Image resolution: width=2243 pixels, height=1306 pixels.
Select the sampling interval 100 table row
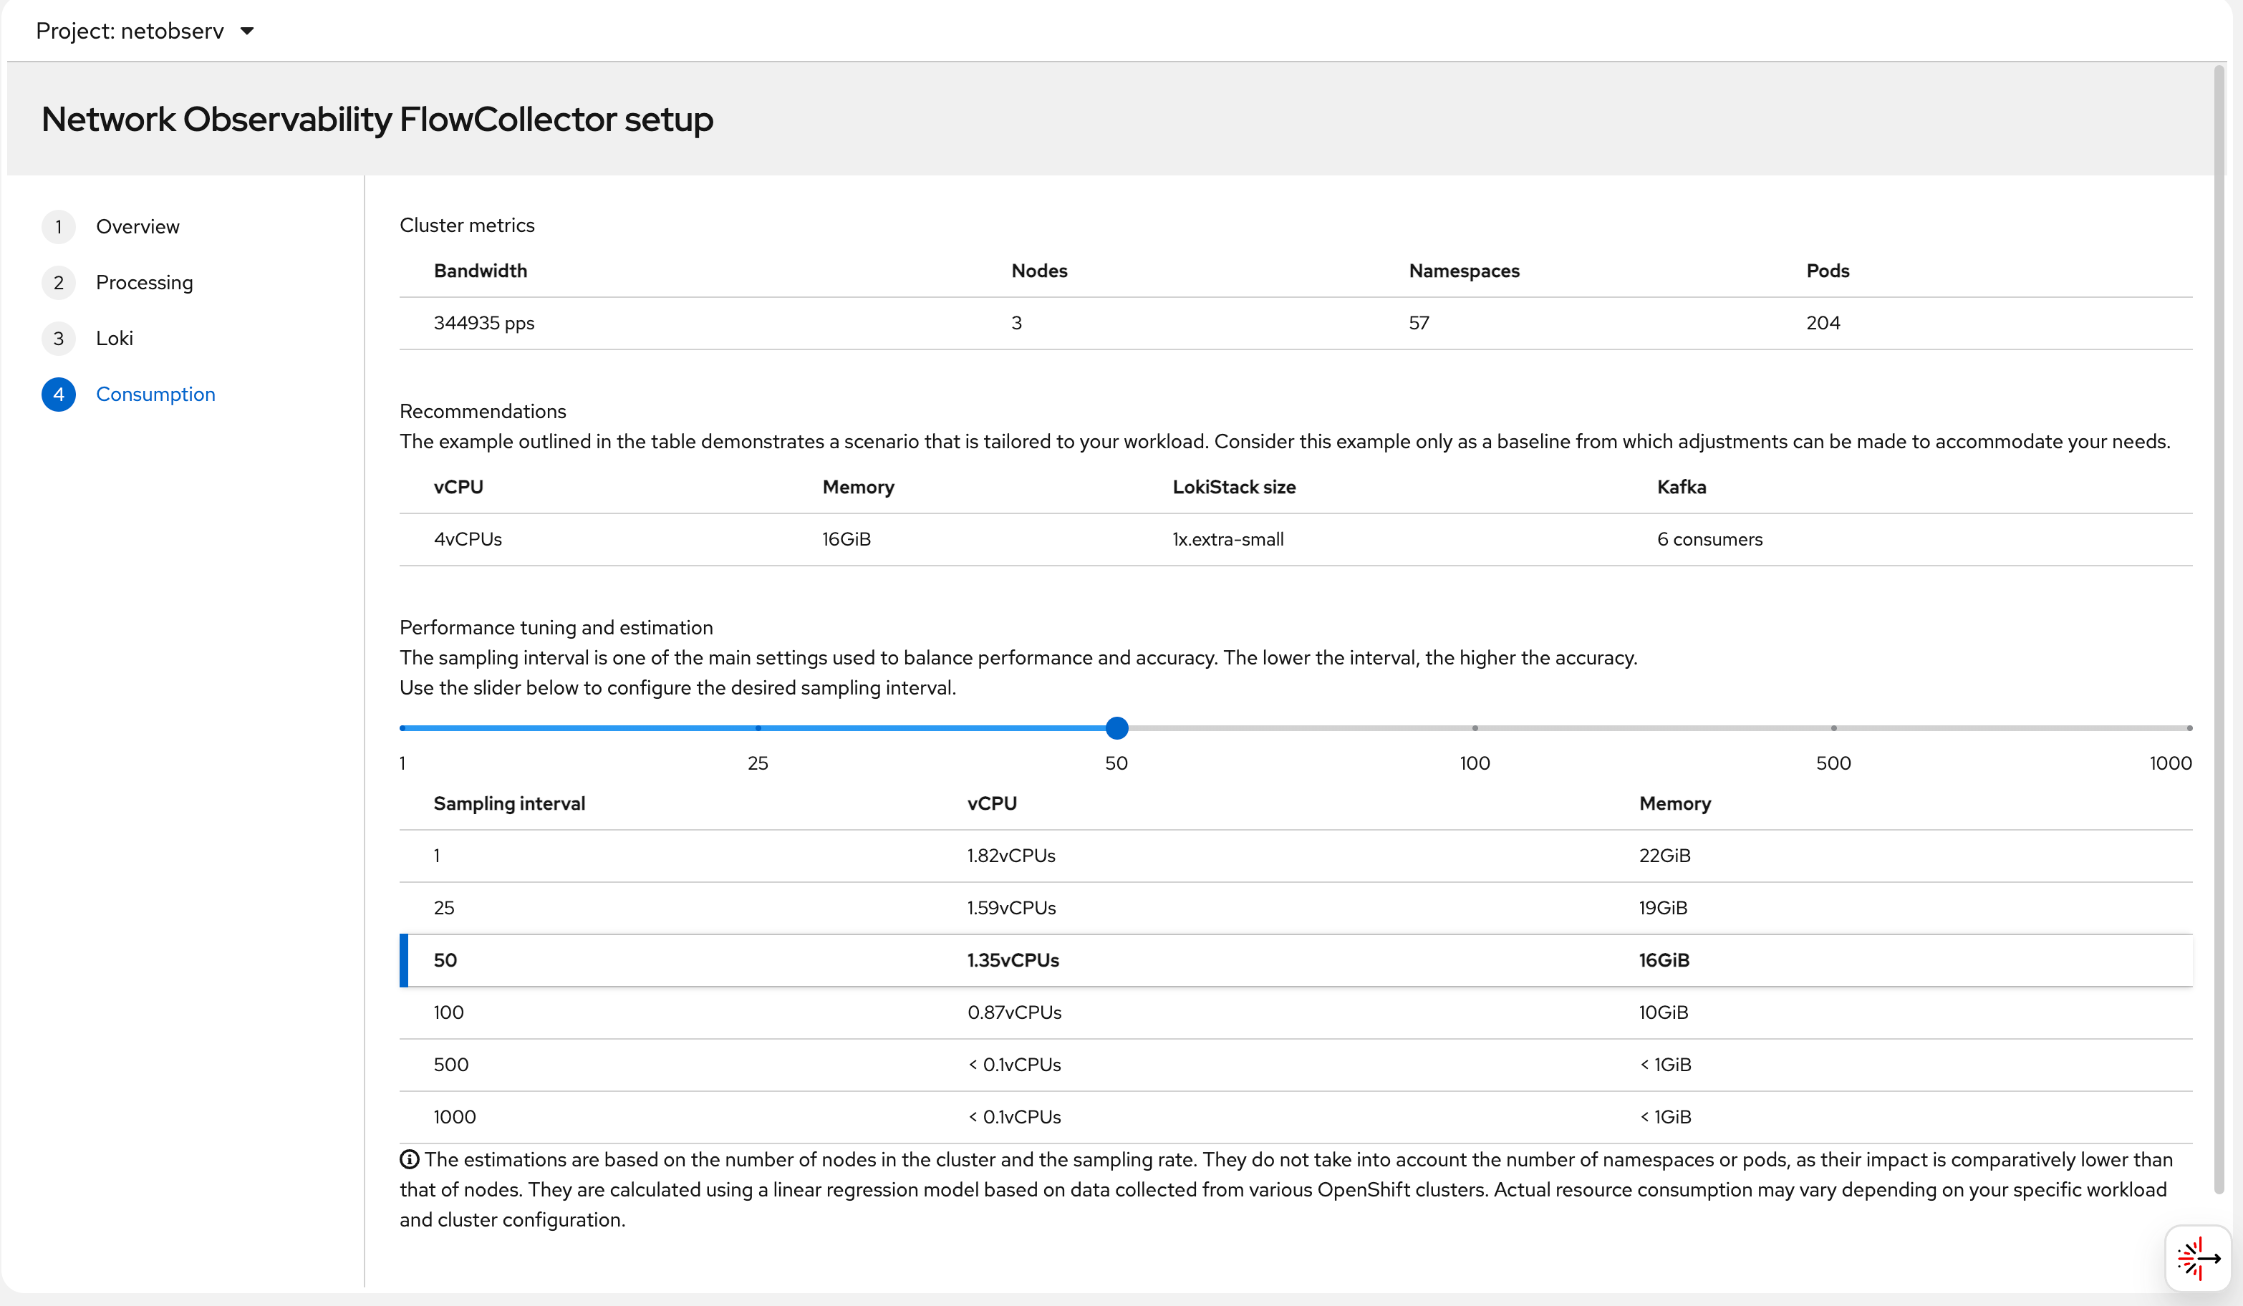pyautogui.click(x=1295, y=1012)
